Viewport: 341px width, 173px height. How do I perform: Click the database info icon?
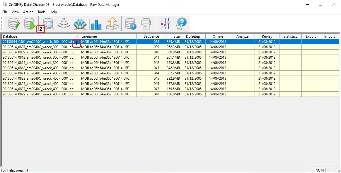pyautogui.click(x=131, y=24)
